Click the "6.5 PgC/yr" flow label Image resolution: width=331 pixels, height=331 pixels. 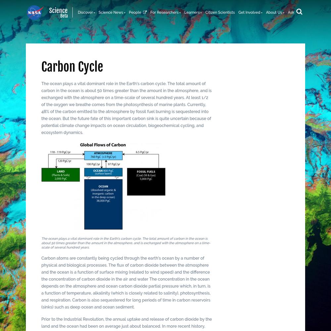[x=142, y=152]
